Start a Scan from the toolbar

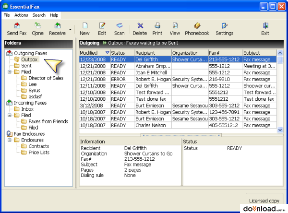[120, 29]
